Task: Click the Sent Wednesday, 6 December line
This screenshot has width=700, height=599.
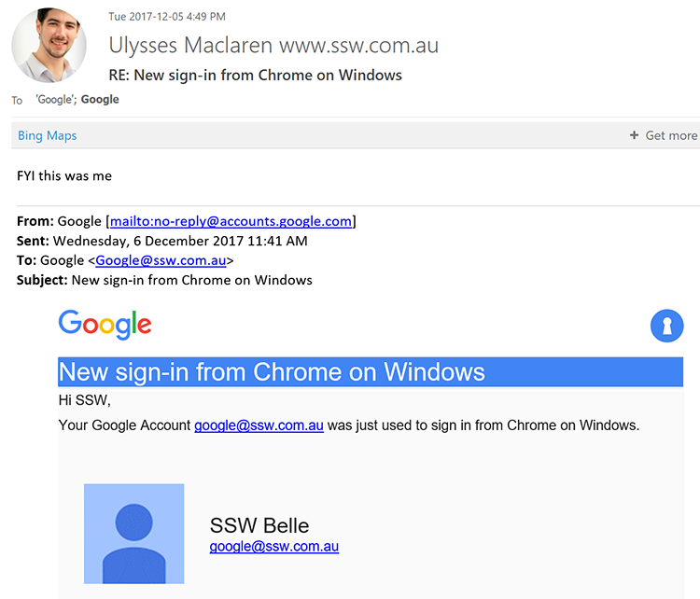Action: (x=162, y=241)
